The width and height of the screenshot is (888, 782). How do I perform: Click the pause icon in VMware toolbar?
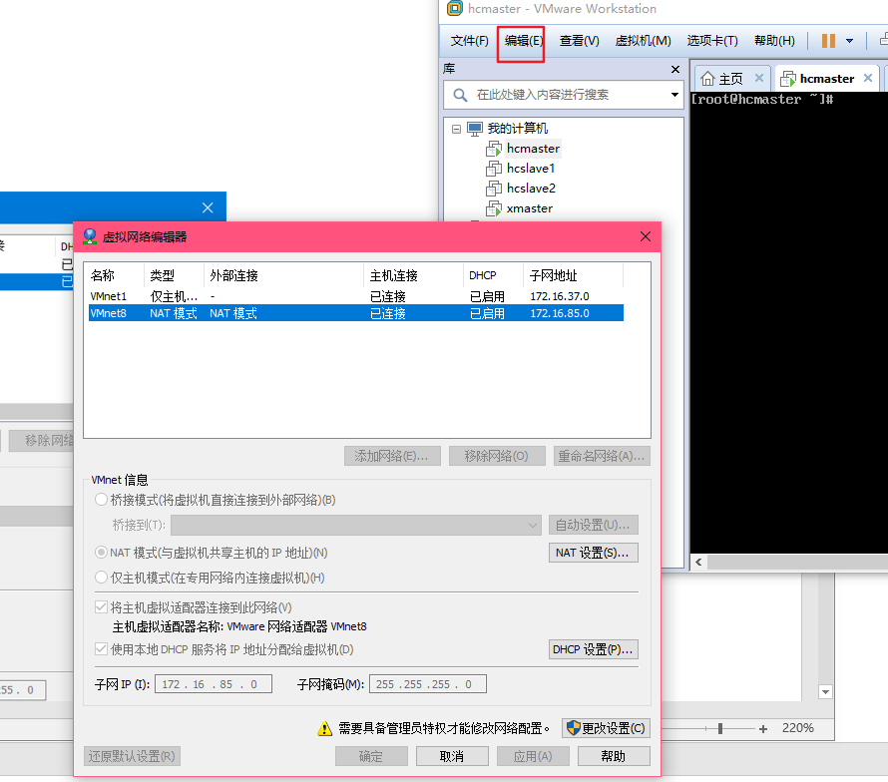point(828,41)
